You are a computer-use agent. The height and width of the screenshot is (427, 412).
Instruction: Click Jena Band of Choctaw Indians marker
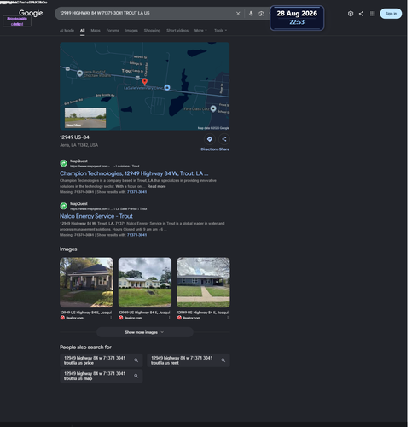tap(80, 74)
